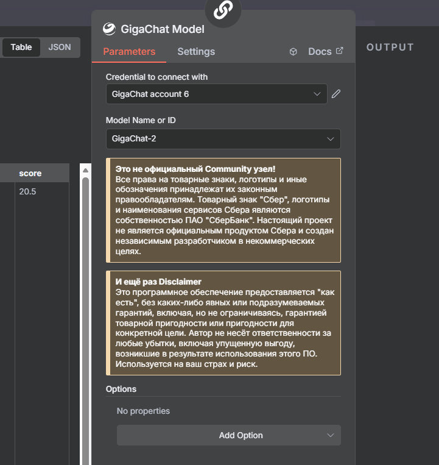Click the chain link connector icon at top
The image size is (439, 465).
click(223, 10)
